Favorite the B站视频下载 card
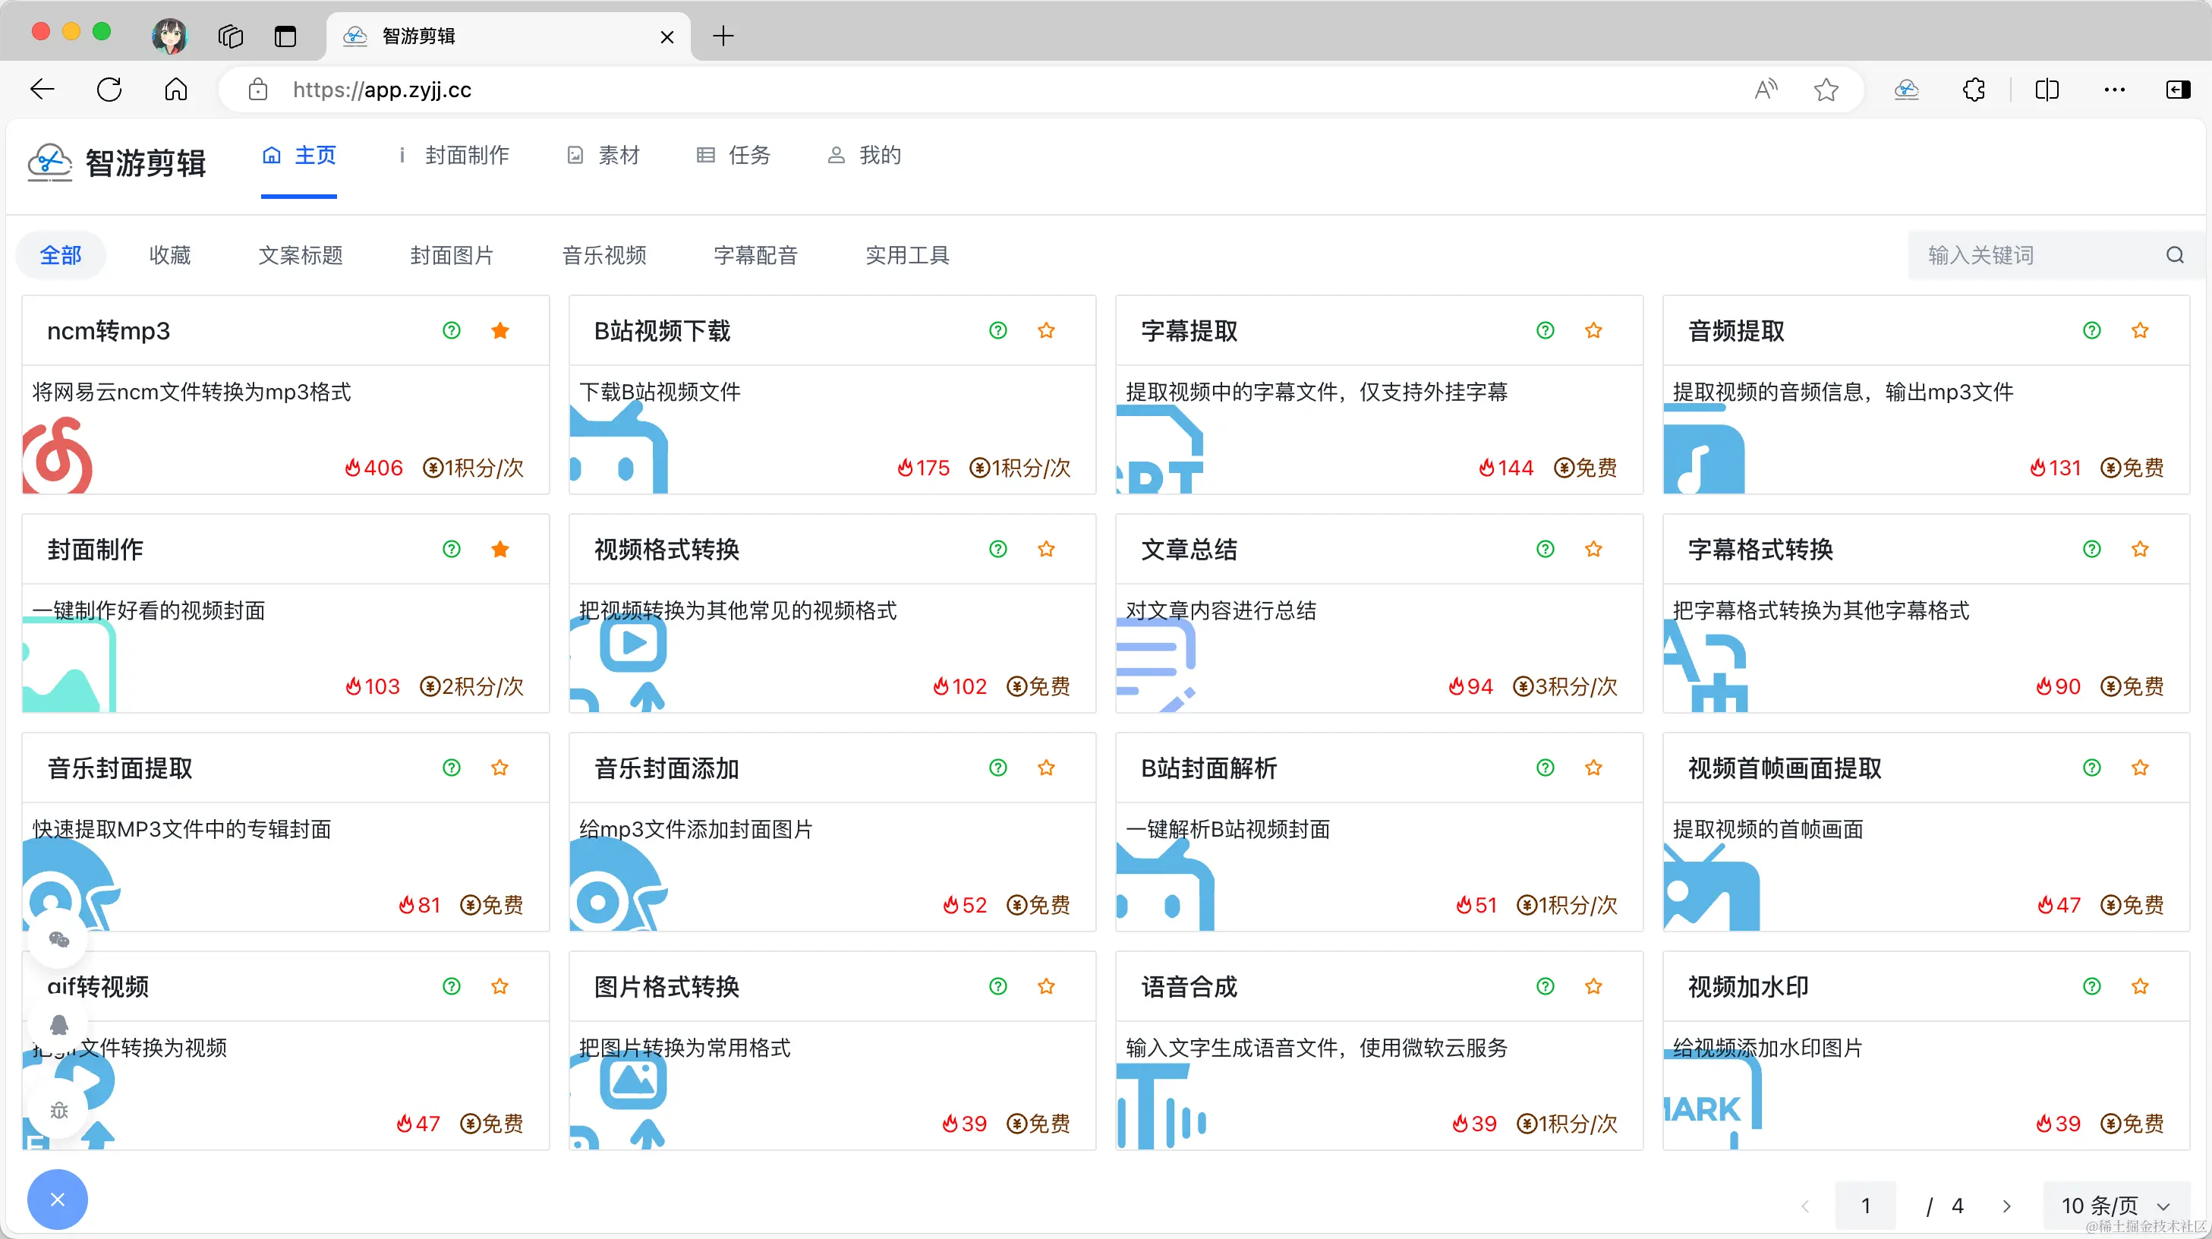 pos(1046,330)
